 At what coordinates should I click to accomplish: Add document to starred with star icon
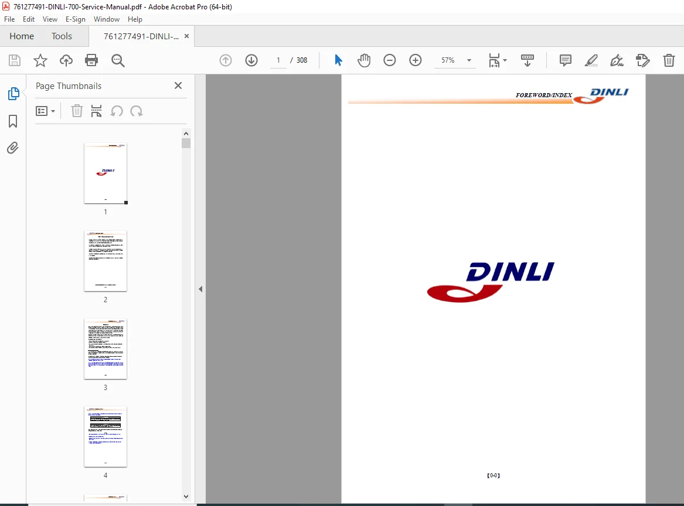pyautogui.click(x=40, y=60)
